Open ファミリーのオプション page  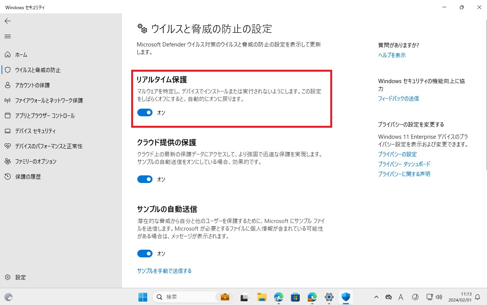(61, 161)
